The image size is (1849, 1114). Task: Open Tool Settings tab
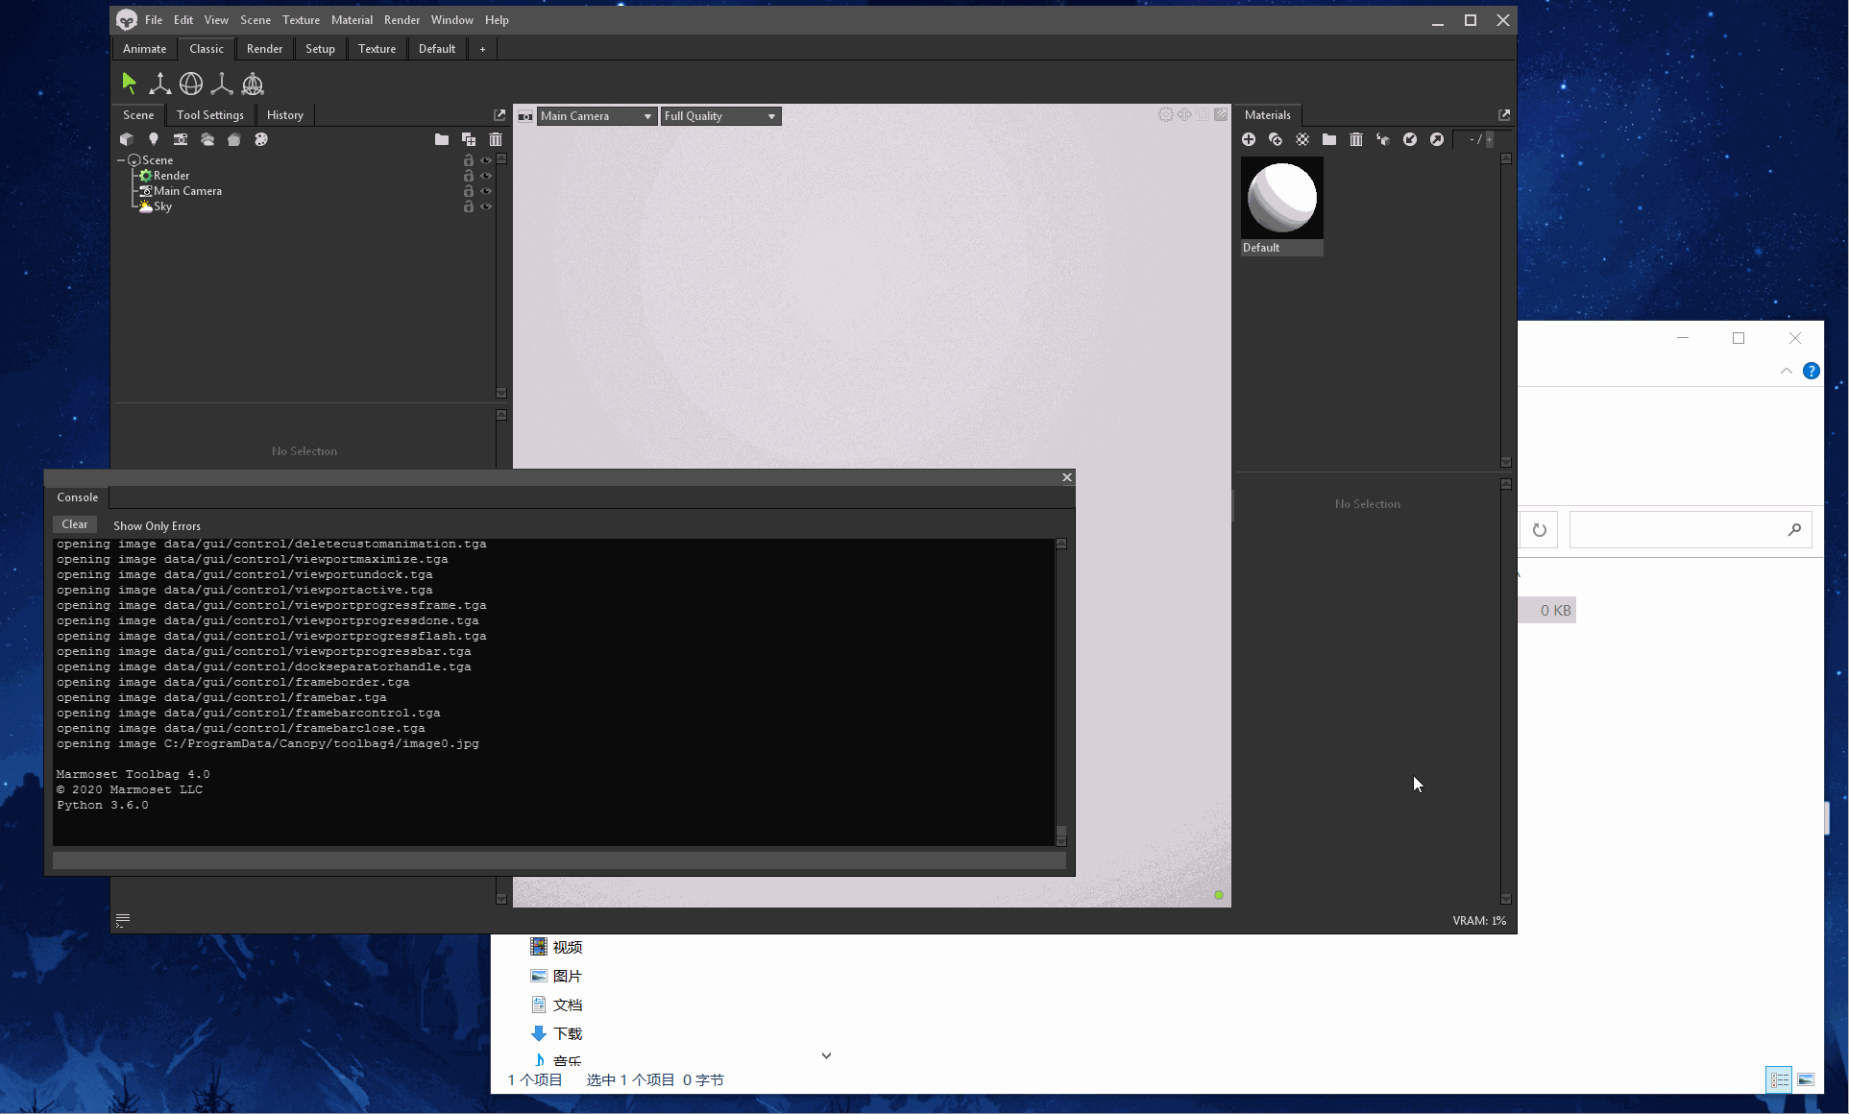210,115
